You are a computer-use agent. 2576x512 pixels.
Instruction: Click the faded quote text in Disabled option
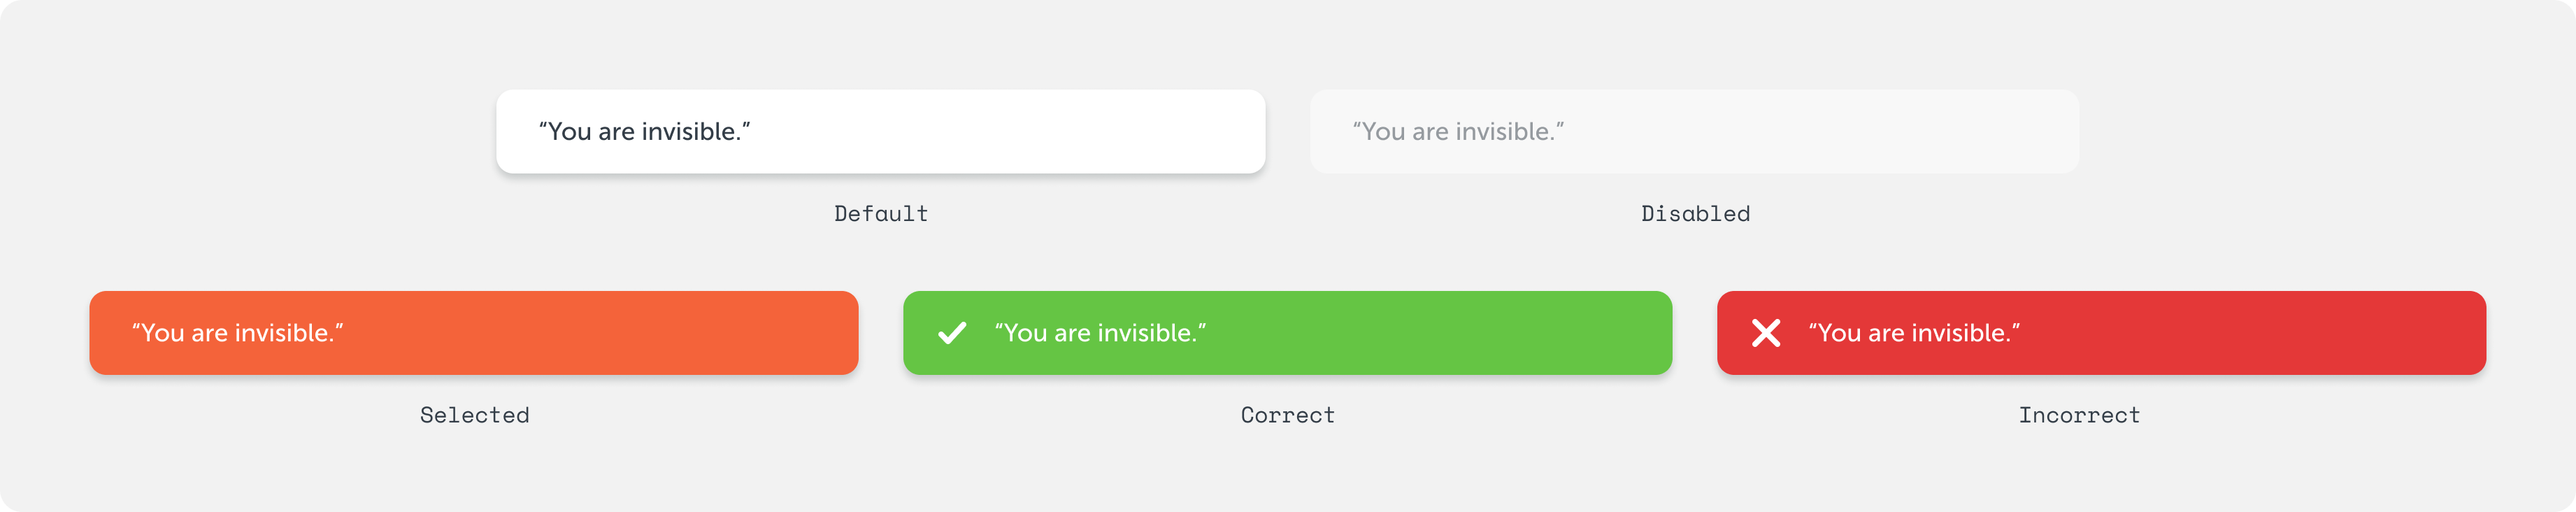pos(1458,132)
